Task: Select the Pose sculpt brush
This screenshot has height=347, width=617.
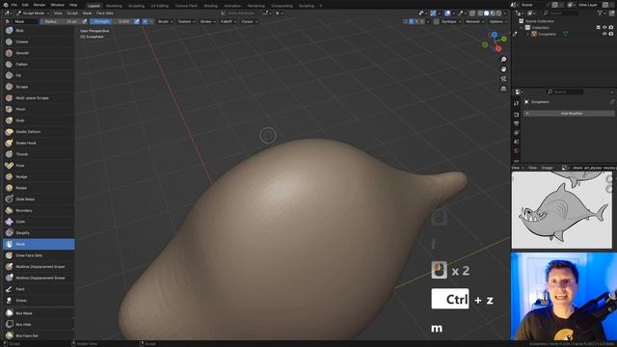Action: point(39,166)
